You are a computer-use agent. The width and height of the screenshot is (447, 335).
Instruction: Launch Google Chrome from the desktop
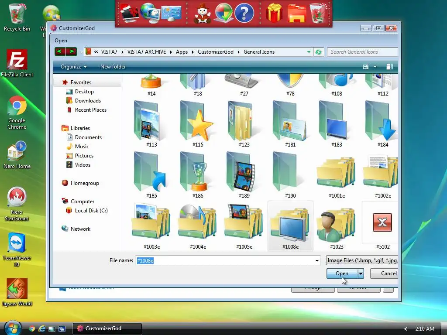17,113
